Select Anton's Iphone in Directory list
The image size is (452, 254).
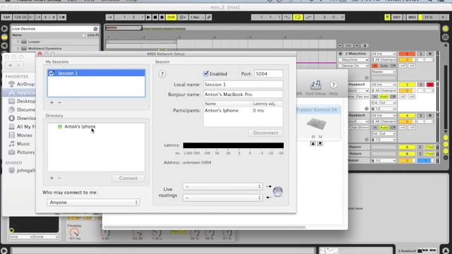coord(80,126)
